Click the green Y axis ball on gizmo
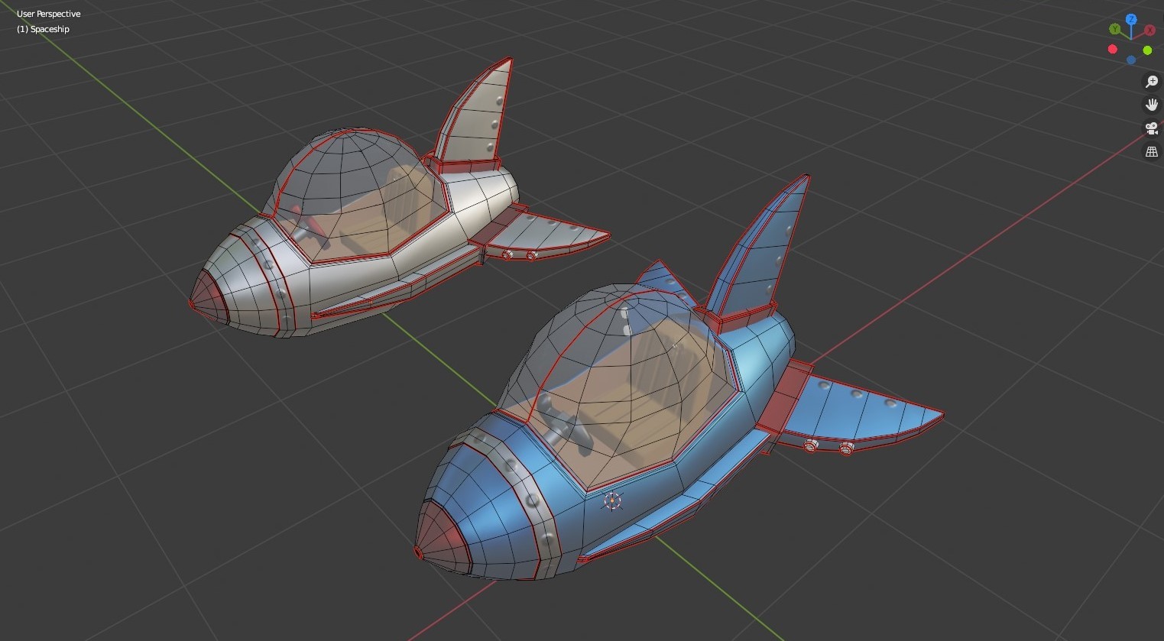Image resolution: width=1164 pixels, height=641 pixels. (1114, 29)
